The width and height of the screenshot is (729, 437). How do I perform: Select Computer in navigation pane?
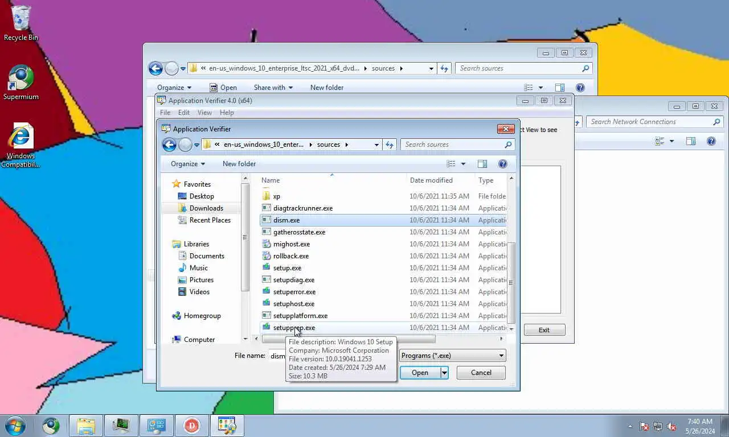pos(199,340)
